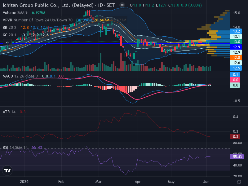The width and height of the screenshot is (248, 186).
Task: Click the 13.2 blue price label
Action: click(236, 31)
